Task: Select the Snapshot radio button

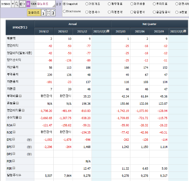Action: point(64,4)
